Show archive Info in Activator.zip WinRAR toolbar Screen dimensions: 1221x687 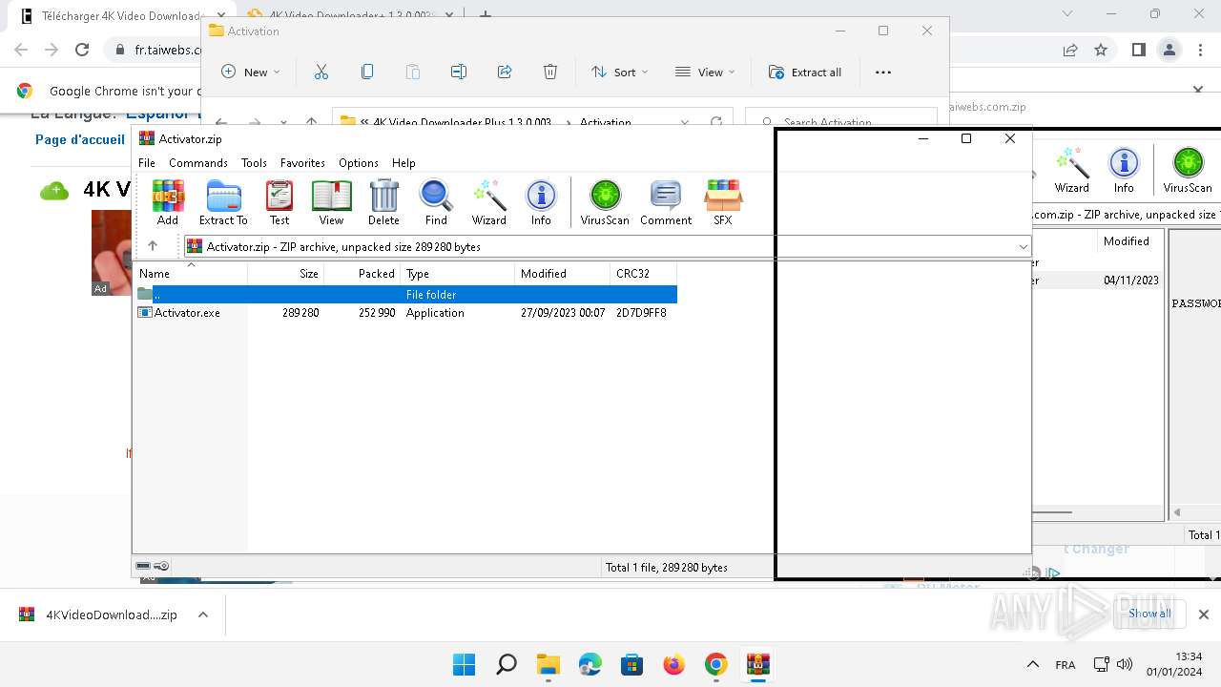(x=541, y=202)
